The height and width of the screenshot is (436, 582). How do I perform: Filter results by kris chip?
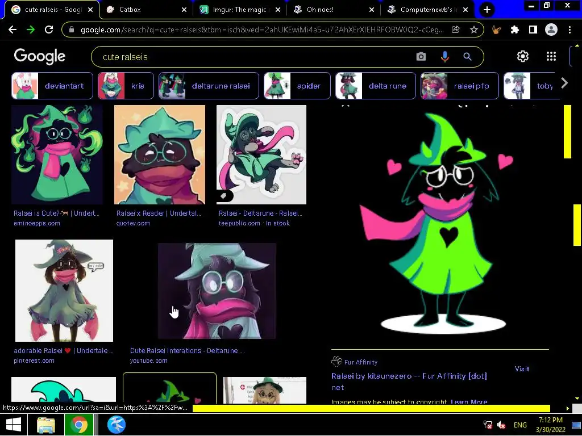tap(126, 86)
